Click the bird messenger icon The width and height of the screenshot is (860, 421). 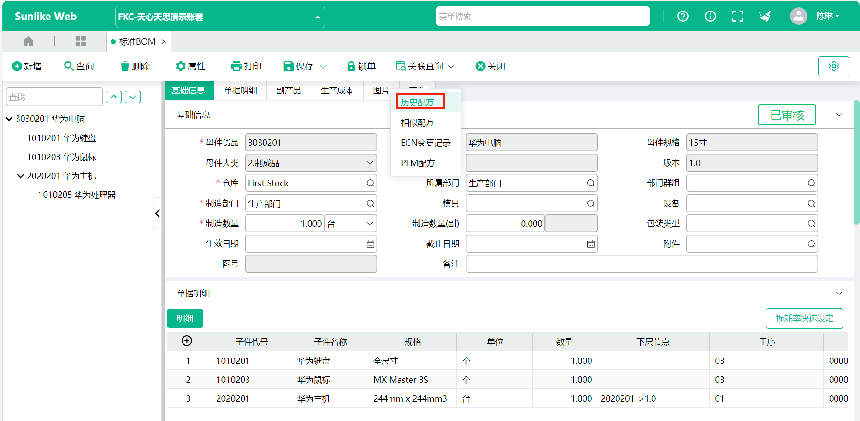765,16
